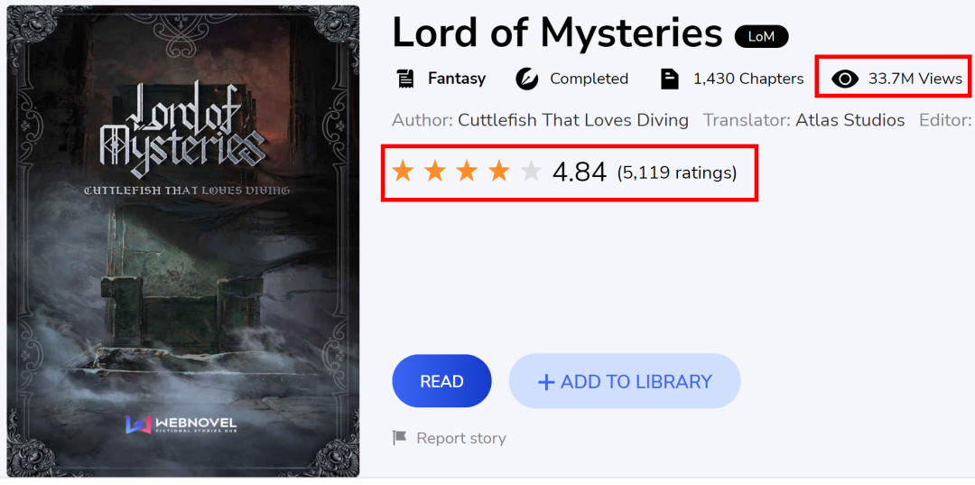
Task: Click the chapters document icon
Action: click(669, 79)
